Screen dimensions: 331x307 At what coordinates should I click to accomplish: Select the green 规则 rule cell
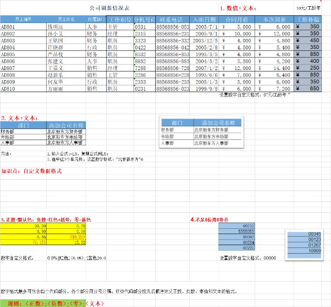tap(43, 303)
